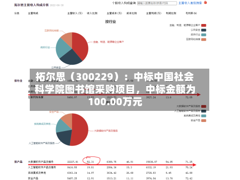The width and height of the screenshot is (240, 180).
Task: Click revenue value 22227.81 in product table
Action: click(x=72, y=162)
